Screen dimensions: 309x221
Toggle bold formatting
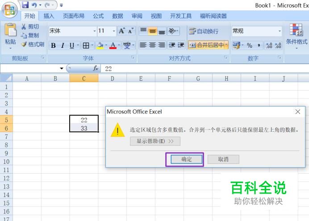53,46
